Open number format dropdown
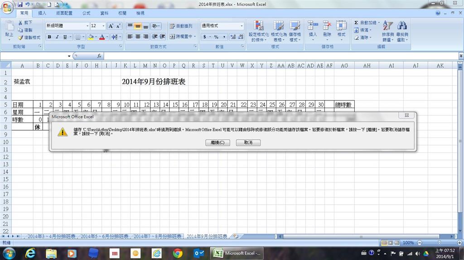Viewport: 464px width, 260px height. tap(242, 26)
